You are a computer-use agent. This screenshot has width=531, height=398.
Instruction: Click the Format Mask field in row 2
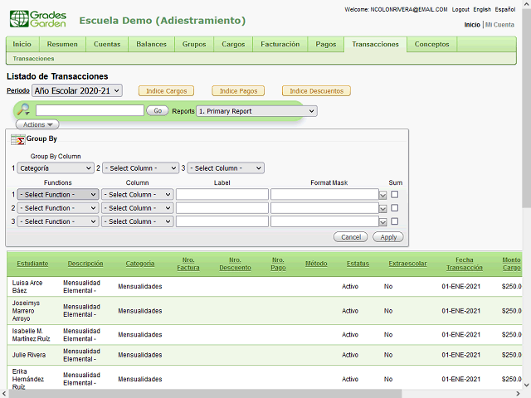324,208
